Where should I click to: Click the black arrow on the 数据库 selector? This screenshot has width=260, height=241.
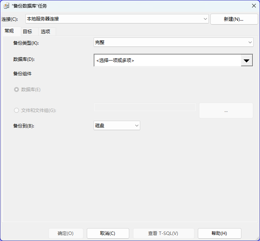[247, 61]
